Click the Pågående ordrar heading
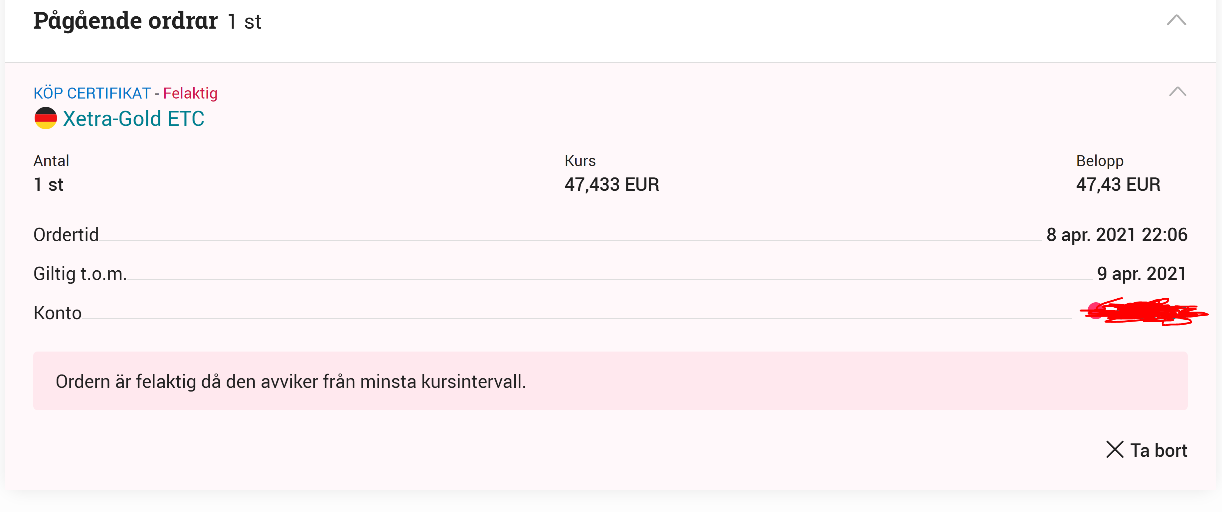The height and width of the screenshot is (512, 1222). tap(125, 21)
